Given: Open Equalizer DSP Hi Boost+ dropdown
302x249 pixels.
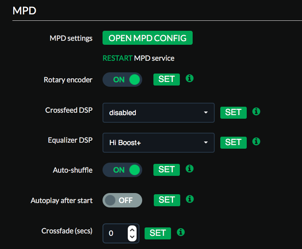Looking at the screenshot, I should (159, 143).
